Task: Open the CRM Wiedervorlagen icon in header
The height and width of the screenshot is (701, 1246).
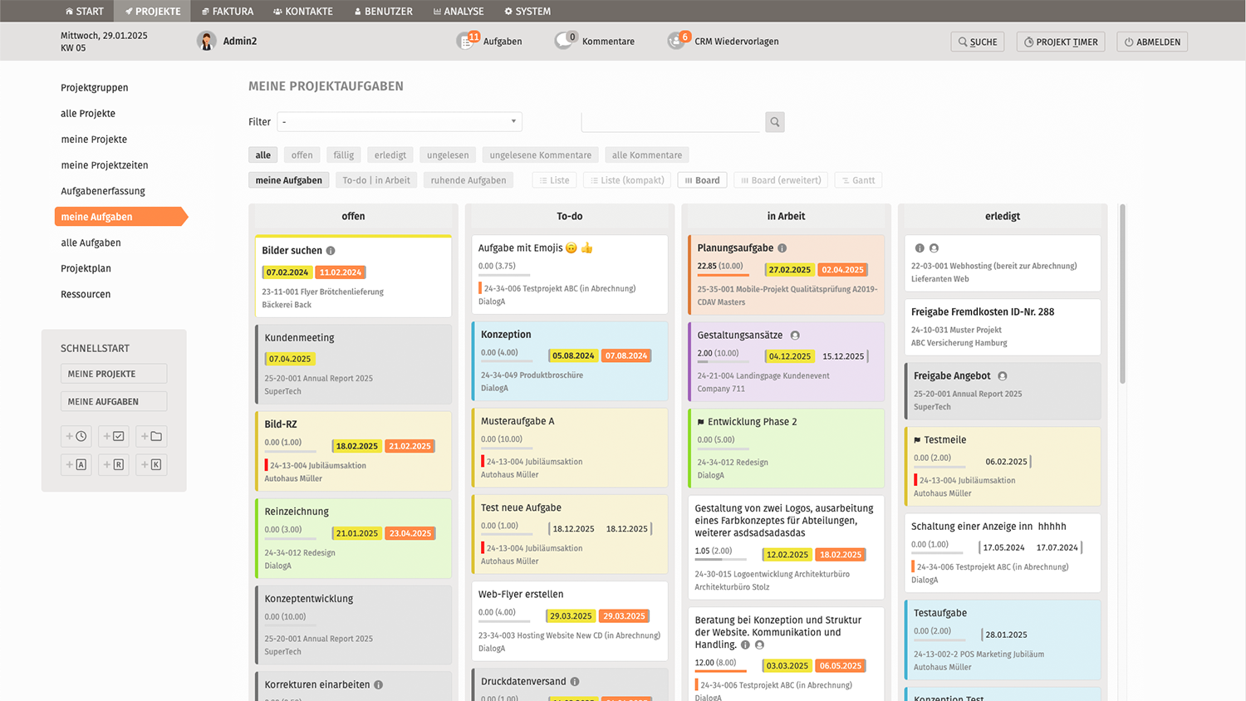Action: [677, 41]
